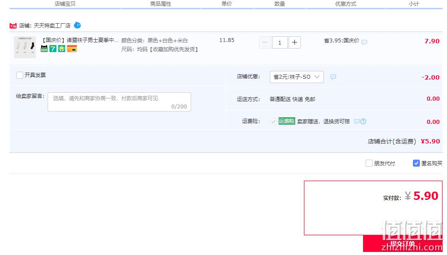Viewport: 447px width, 255px height.
Task: Open the comment icon beside 国庆价 discount
Action: (x=364, y=42)
